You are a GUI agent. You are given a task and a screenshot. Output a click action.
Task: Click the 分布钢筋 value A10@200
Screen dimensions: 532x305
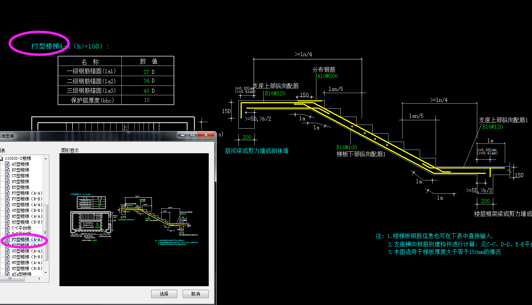pyautogui.click(x=328, y=76)
